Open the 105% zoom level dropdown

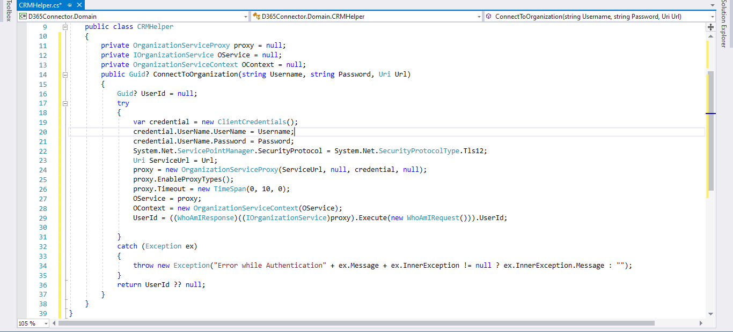click(45, 323)
